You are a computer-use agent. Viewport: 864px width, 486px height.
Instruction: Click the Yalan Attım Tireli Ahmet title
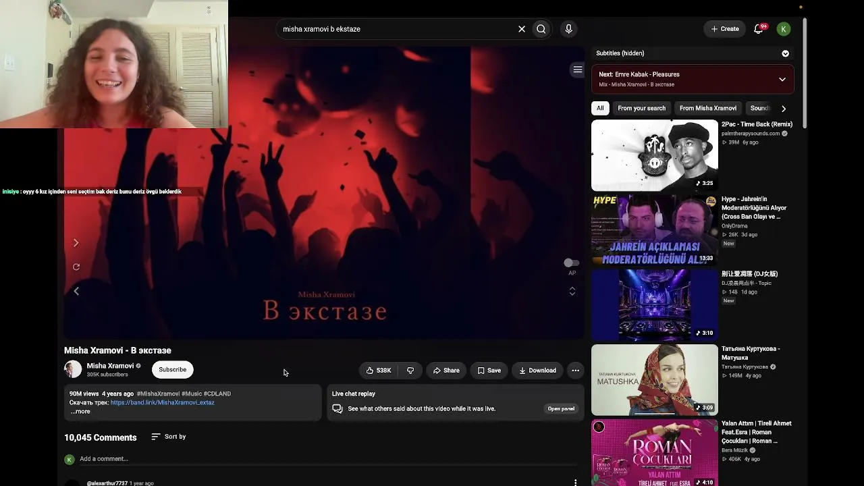[757, 432]
